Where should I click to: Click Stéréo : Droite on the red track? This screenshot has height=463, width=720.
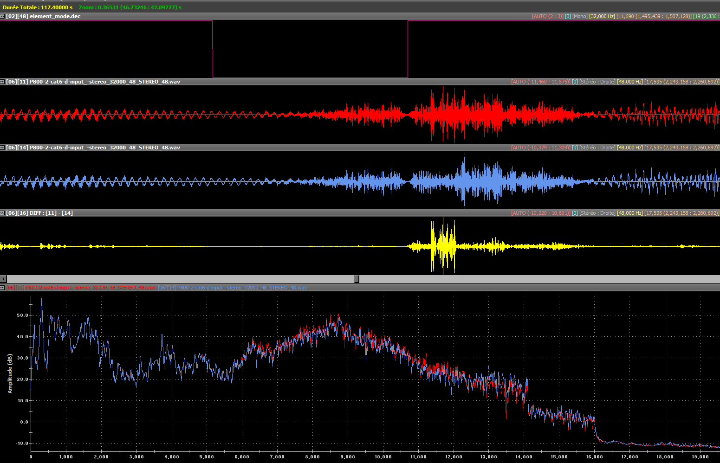pyautogui.click(x=597, y=82)
